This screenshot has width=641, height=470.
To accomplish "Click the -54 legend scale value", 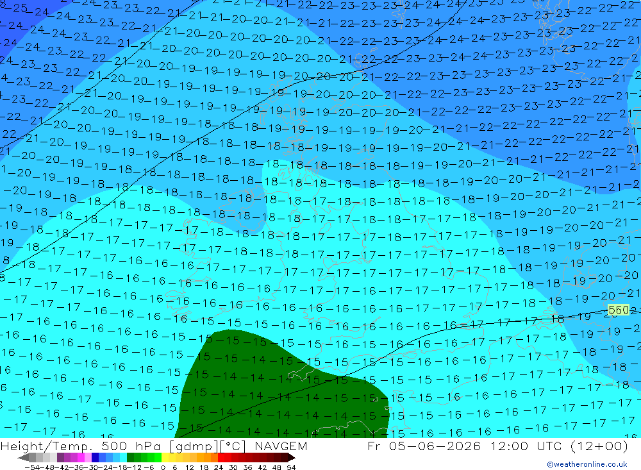I will (x=32, y=467).
